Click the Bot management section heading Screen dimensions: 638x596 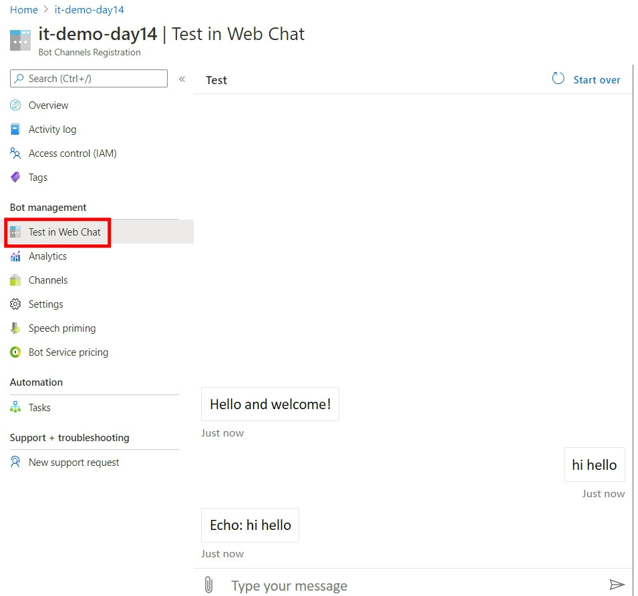[48, 208]
